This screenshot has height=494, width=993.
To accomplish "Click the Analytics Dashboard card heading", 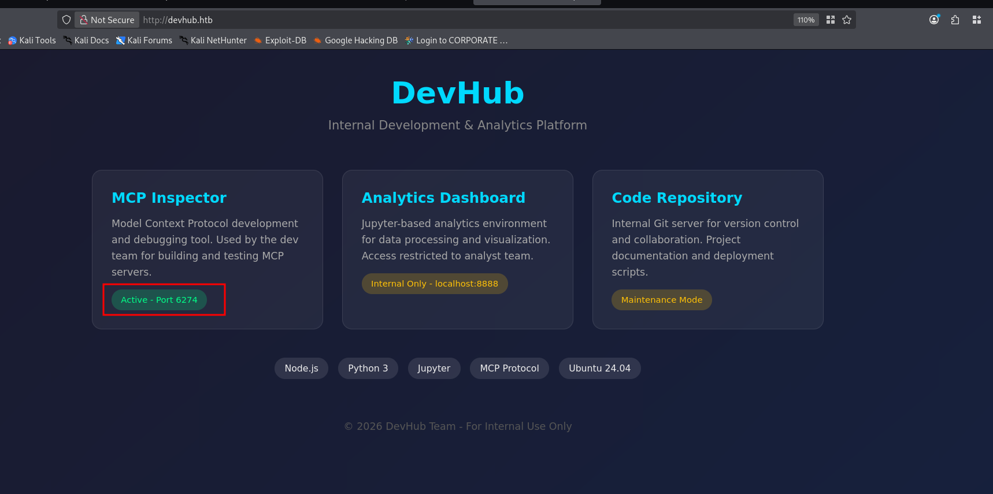I will click(443, 198).
